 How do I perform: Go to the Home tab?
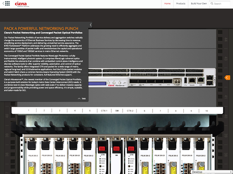coord(167,4)
